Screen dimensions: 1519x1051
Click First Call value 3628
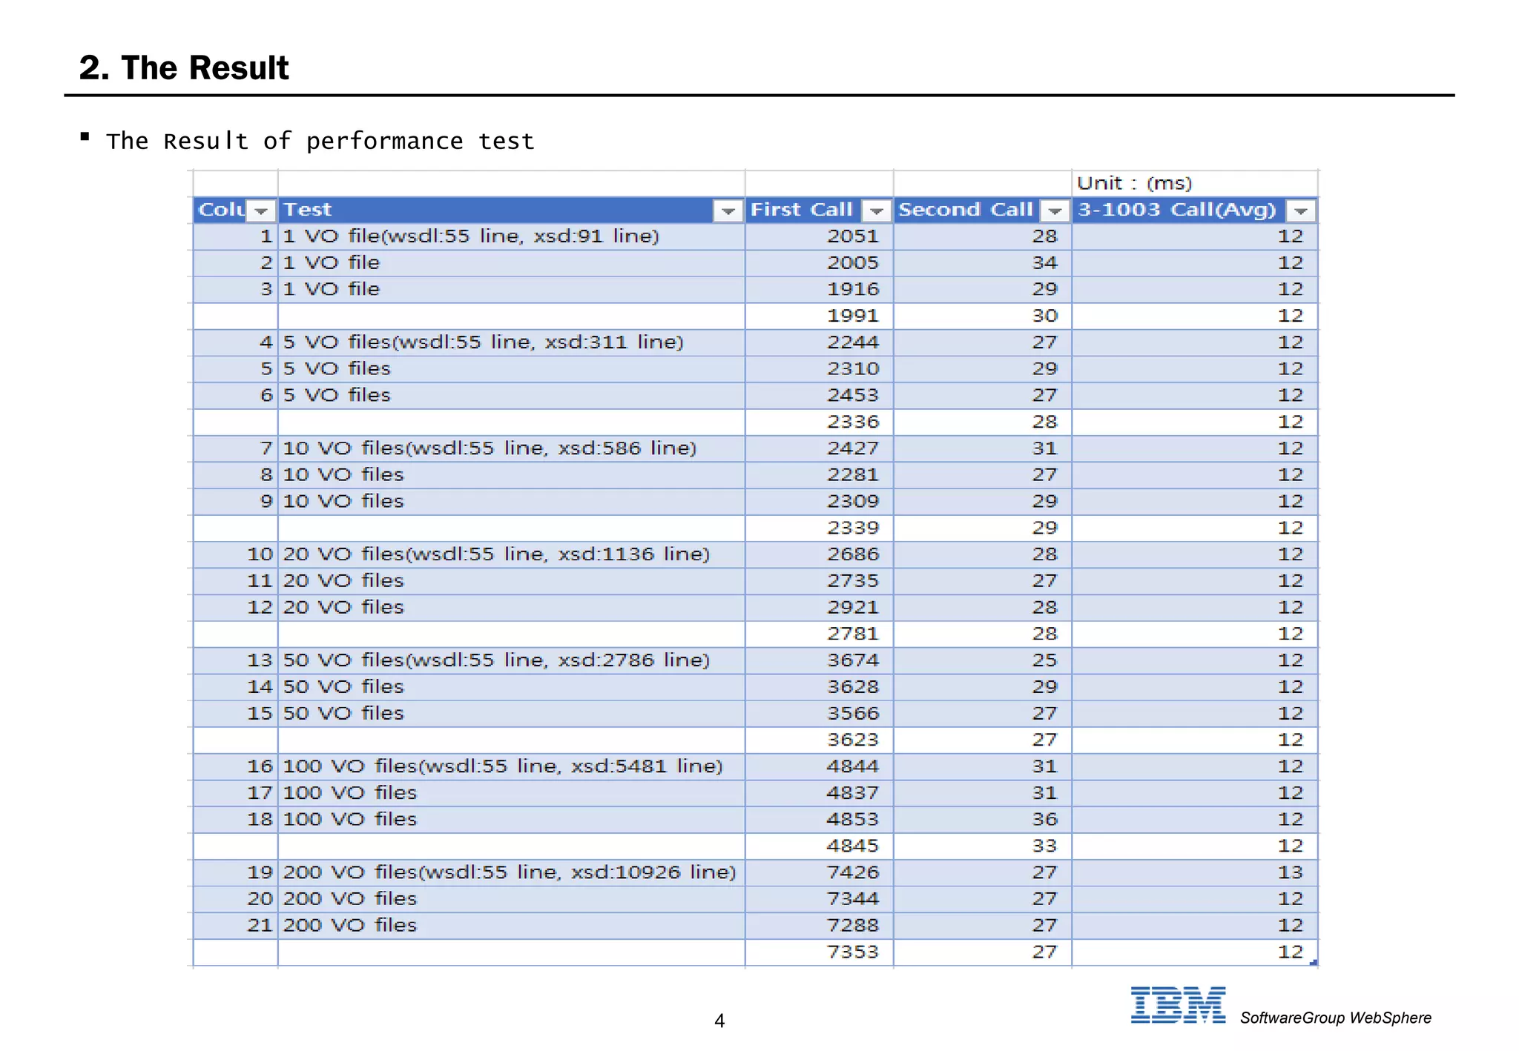point(820,687)
